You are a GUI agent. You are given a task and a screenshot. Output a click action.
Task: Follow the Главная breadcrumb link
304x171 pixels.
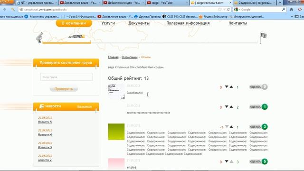point(113,57)
